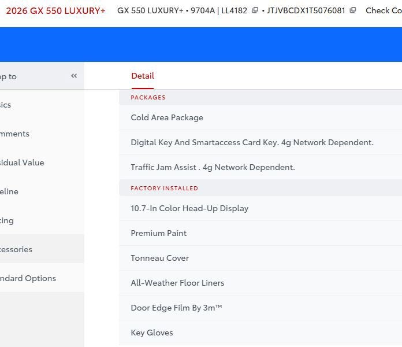Collapse the Jump to sidebar
Screen dimensions: 402x347
click(x=74, y=76)
